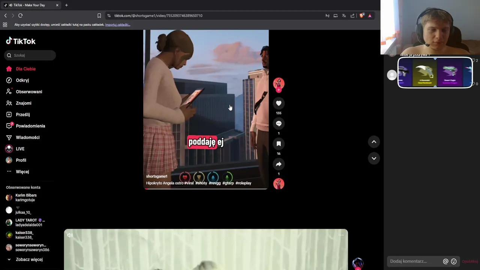This screenshot has height=270, width=480.
Task: Share the video using the arrow icon
Action: [x=279, y=164]
